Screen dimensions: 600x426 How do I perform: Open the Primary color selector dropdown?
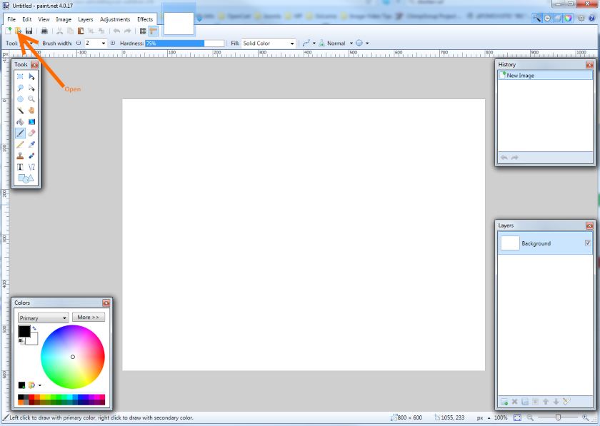pos(44,318)
